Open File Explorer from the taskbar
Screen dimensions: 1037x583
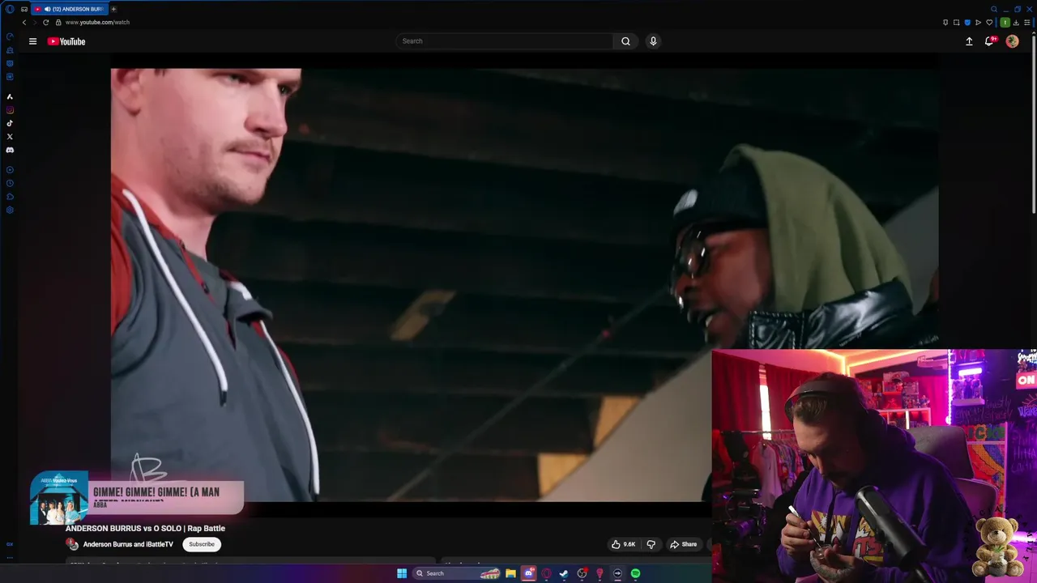[x=510, y=573]
